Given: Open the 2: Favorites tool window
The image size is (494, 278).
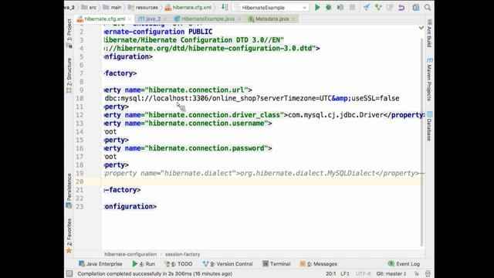Looking at the screenshot, I should pyautogui.click(x=69, y=236).
